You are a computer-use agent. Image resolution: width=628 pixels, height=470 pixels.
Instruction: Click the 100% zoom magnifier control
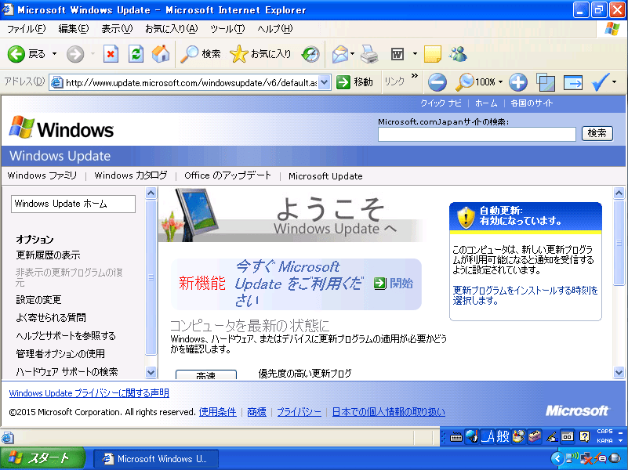[x=468, y=81]
